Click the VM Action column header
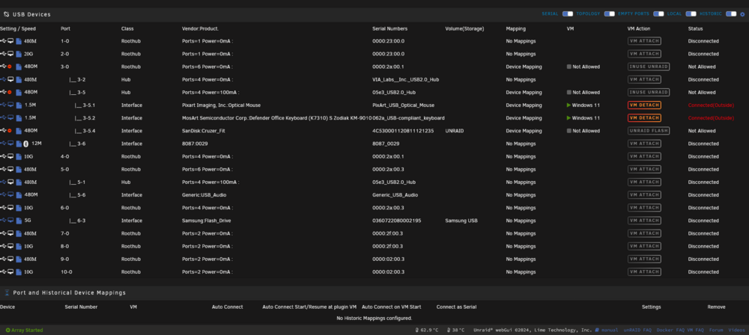Image resolution: width=749 pixels, height=335 pixels. pyautogui.click(x=639, y=28)
